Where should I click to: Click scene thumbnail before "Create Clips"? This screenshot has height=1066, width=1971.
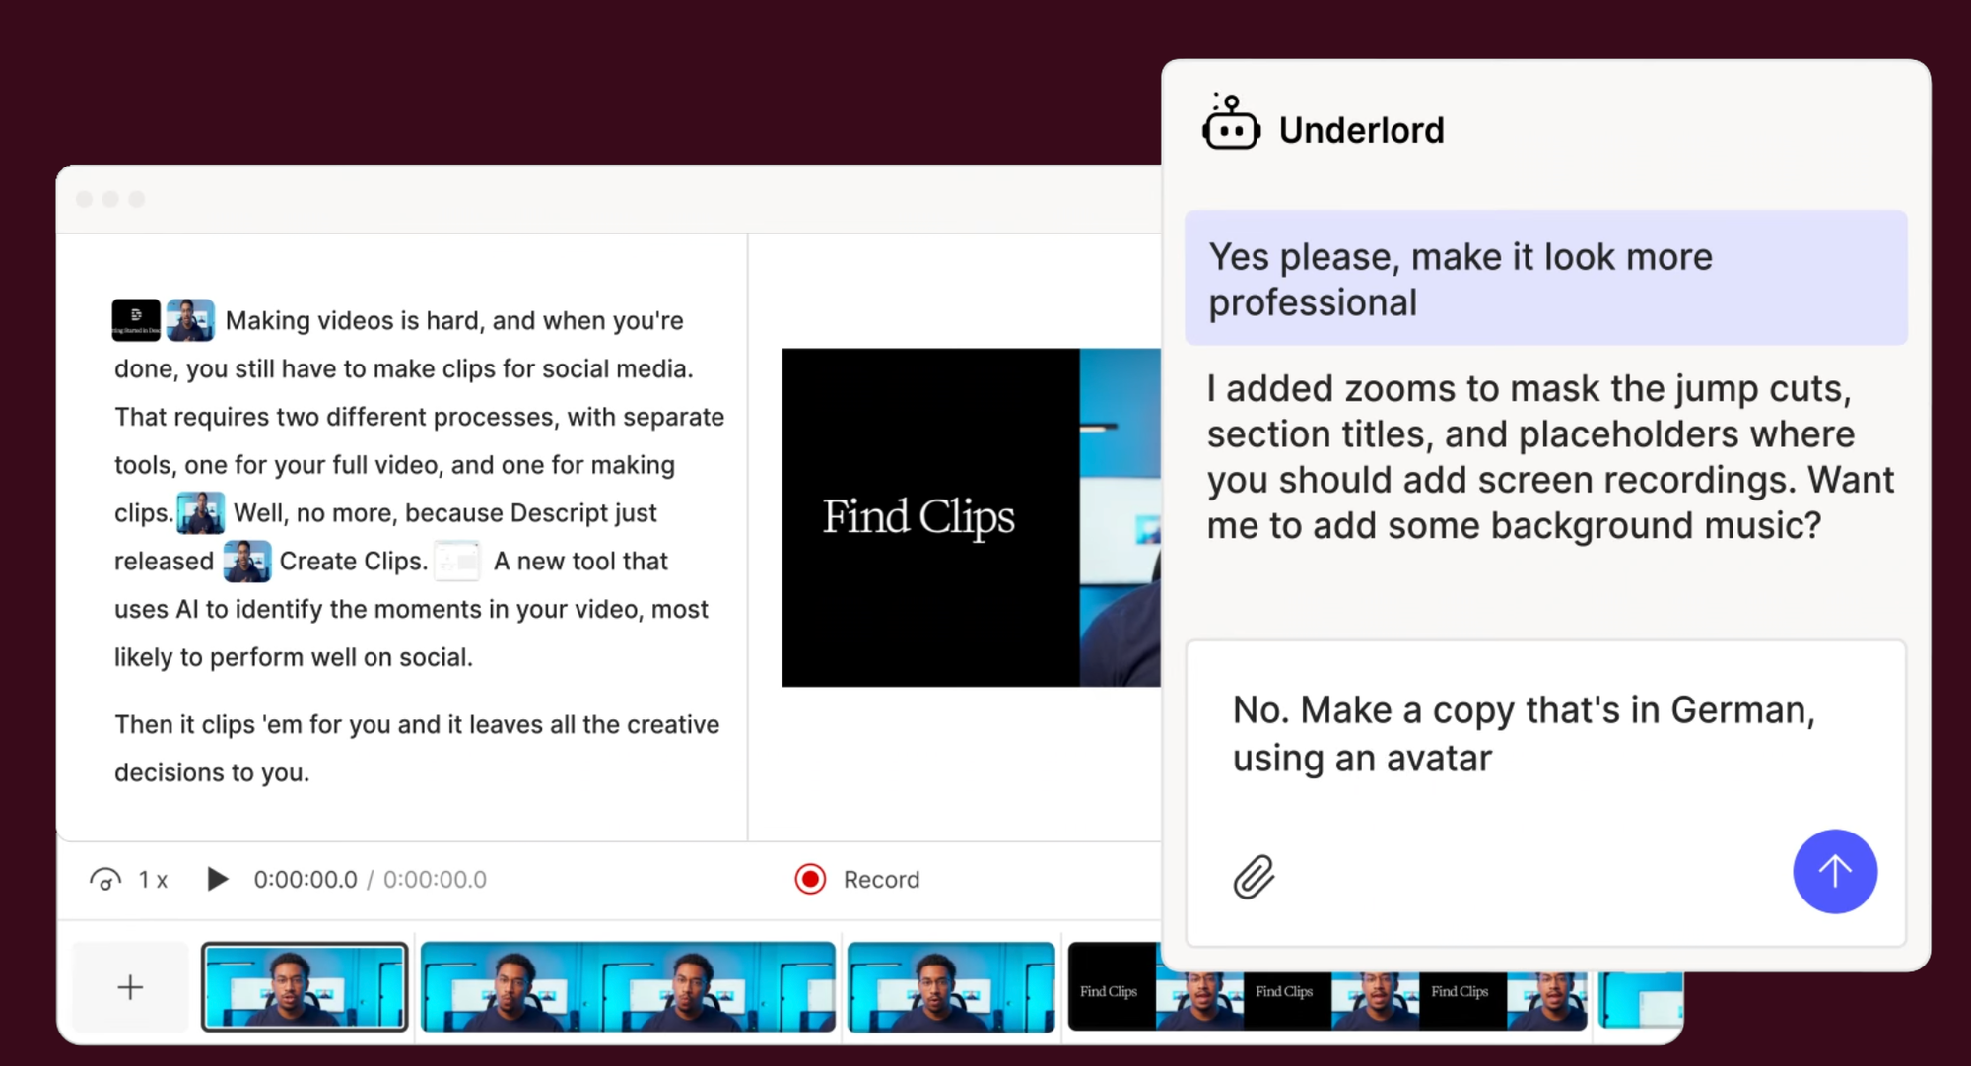click(x=246, y=561)
